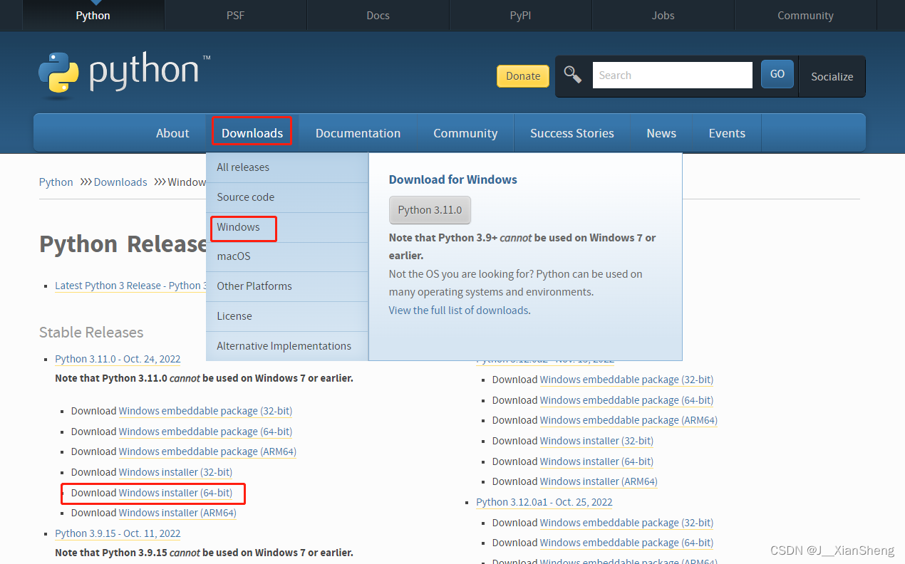
Task: Download pre-release Windows installer (64-bit) above 3.12.0a1
Action: tap(596, 461)
